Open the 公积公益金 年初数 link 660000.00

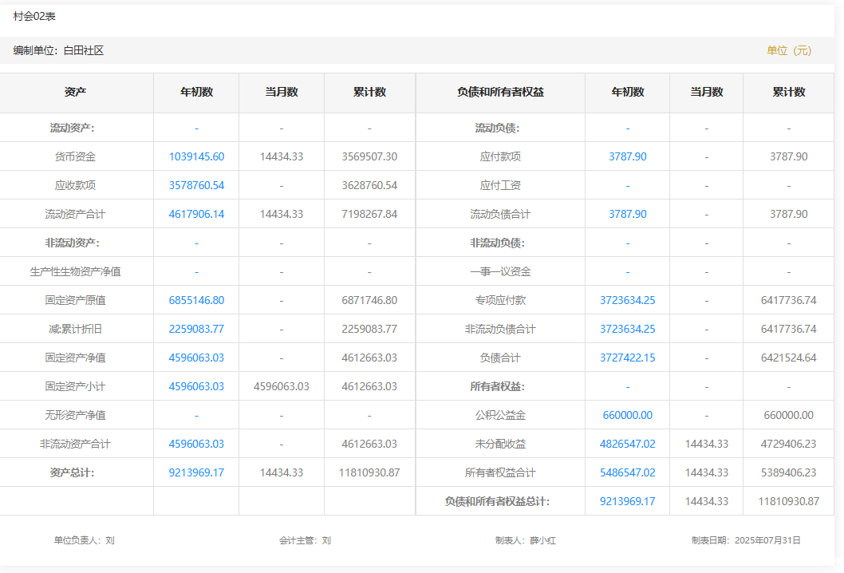(627, 415)
